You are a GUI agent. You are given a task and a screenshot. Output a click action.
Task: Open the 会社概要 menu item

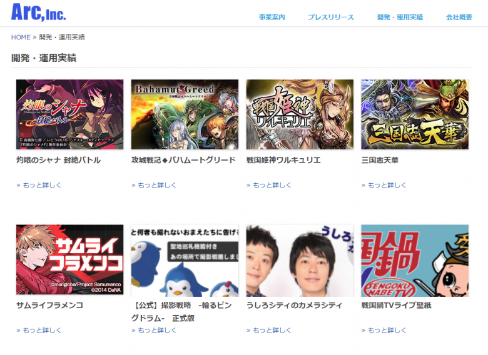(459, 17)
